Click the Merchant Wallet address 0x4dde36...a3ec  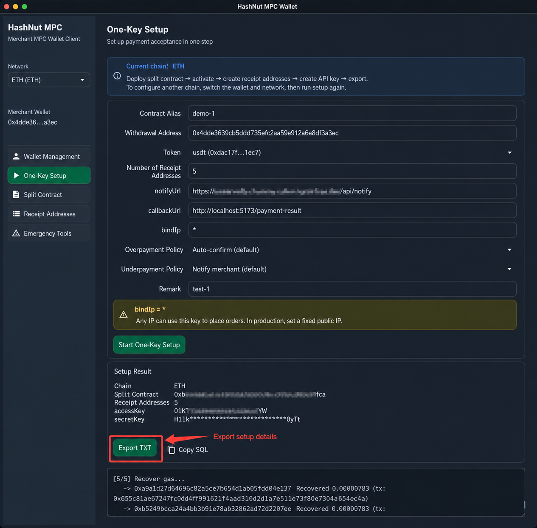[x=33, y=122]
